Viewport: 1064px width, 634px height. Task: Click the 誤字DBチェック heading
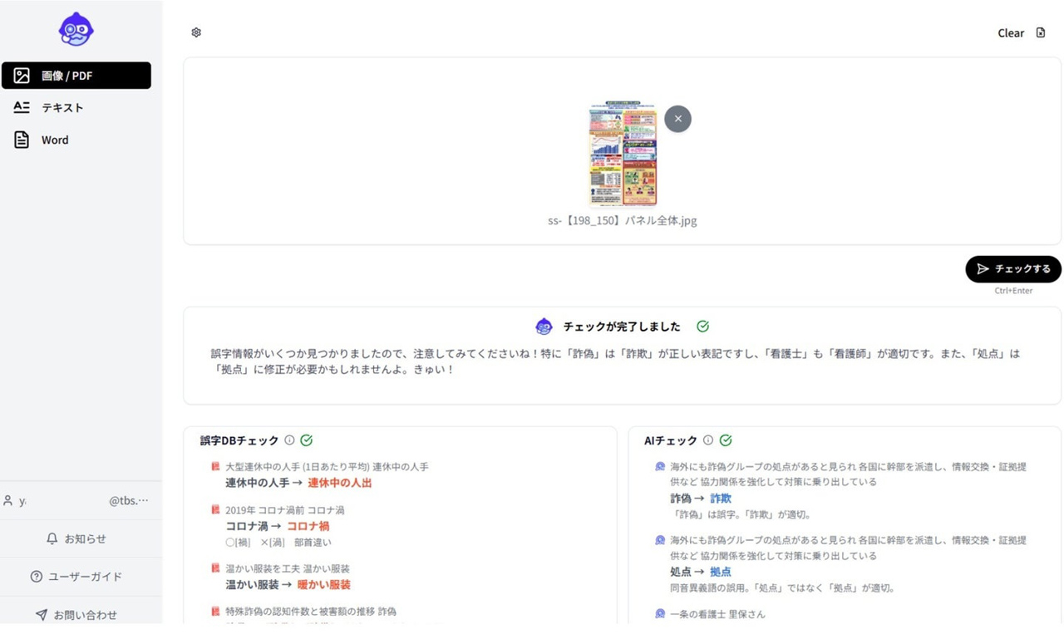click(239, 440)
